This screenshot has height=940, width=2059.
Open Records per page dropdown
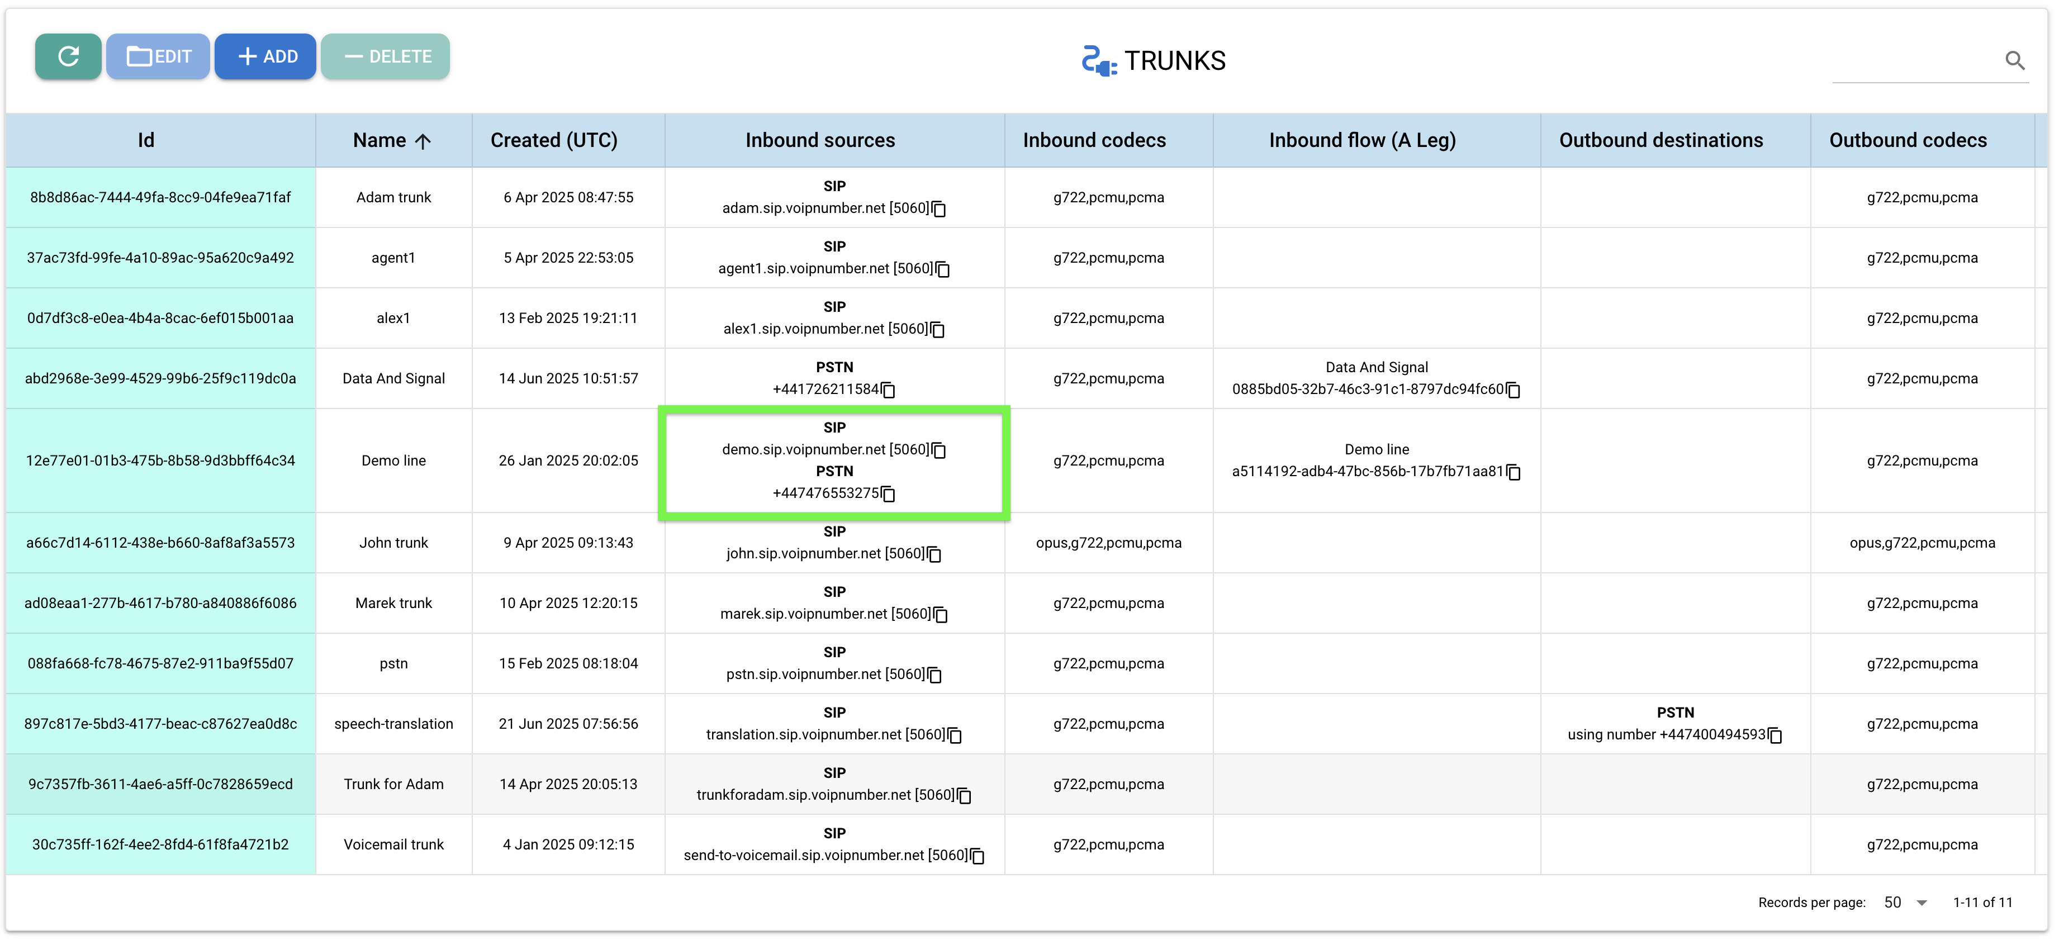click(x=1905, y=903)
